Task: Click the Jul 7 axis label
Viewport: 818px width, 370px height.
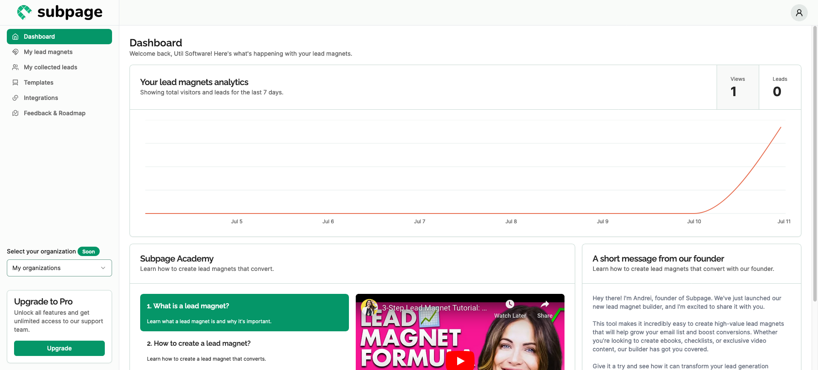Action: pyautogui.click(x=420, y=222)
